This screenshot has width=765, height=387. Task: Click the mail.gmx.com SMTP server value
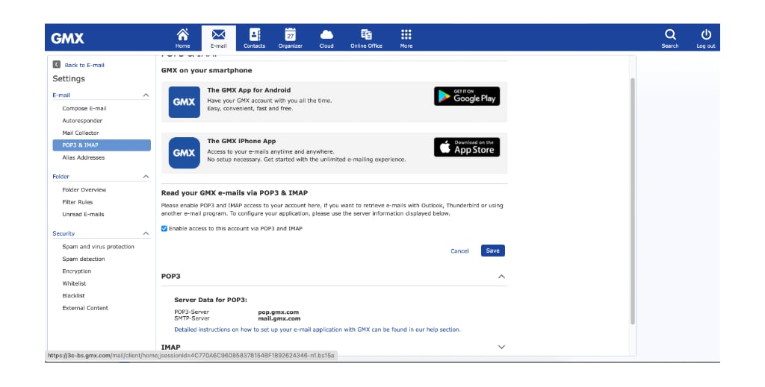(x=279, y=318)
